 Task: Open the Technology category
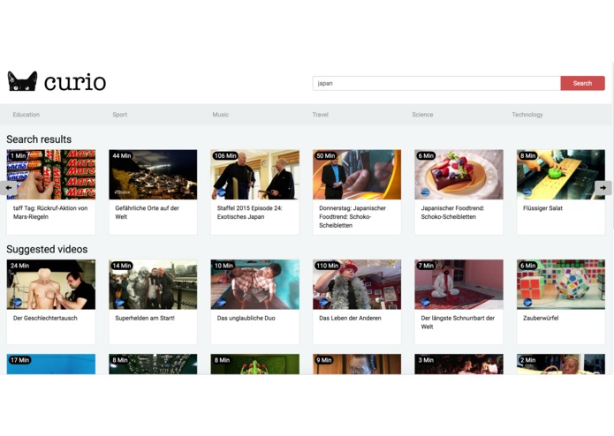point(527,115)
